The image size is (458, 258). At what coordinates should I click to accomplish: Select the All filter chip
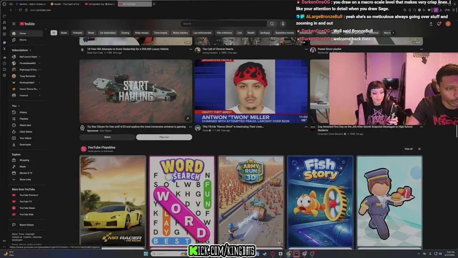tap(54, 33)
